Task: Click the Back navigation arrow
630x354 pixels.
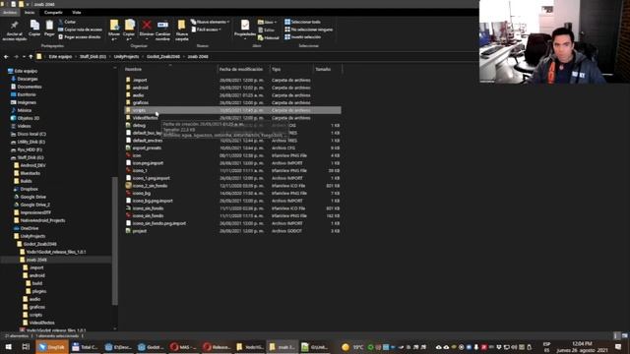Action: (x=6, y=57)
